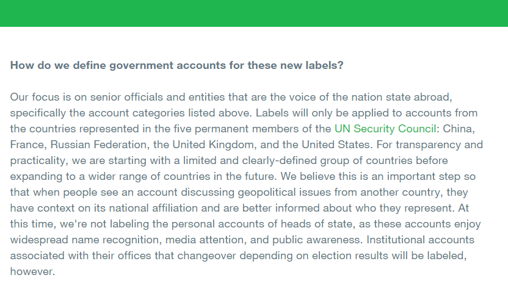Click the phrase "geopolitical issues"

pos(284,192)
